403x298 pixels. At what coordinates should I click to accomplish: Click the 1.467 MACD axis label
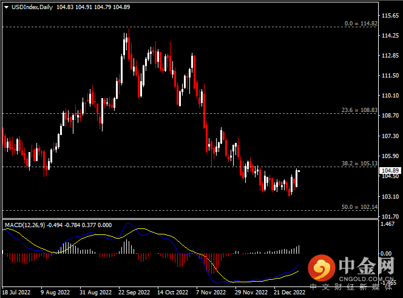388,225
